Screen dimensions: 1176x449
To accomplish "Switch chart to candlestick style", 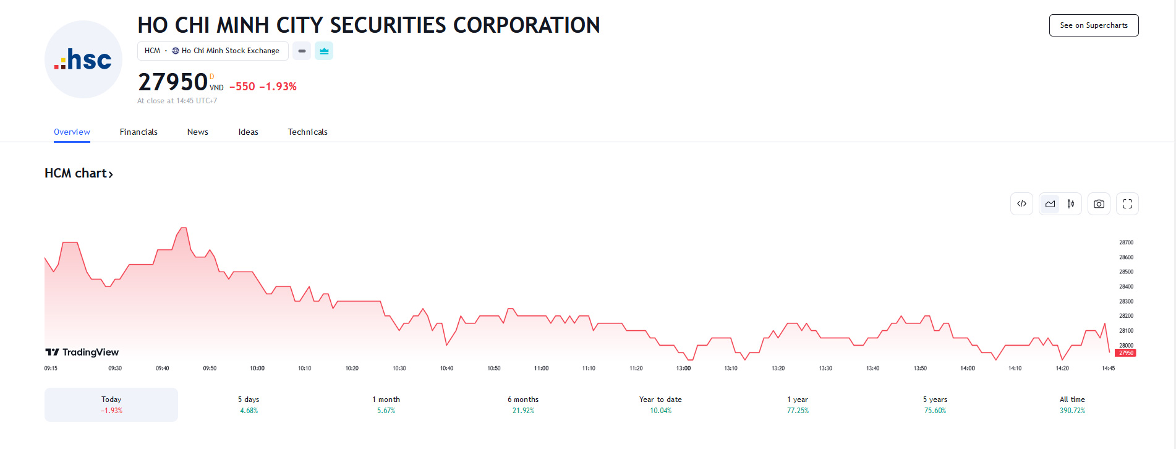I will click(1071, 204).
